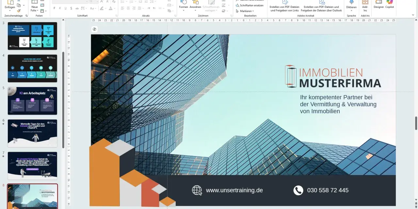Toggle underline (U) formatting
Screen dimensions: 418x209
66,8
